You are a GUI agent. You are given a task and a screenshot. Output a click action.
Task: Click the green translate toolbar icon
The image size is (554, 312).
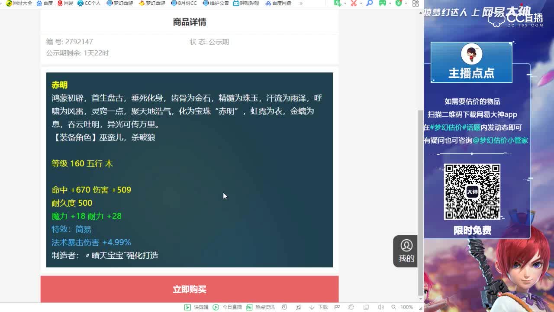pyautogui.click(x=338, y=3)
